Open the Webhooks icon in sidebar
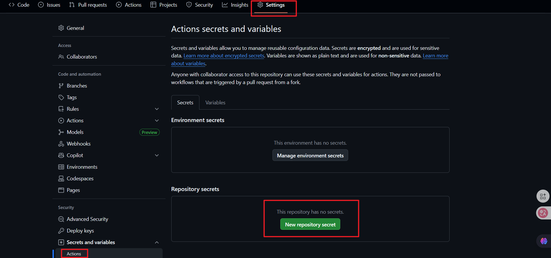The height and width of the screenshot is (258, 551). [61, 144]
